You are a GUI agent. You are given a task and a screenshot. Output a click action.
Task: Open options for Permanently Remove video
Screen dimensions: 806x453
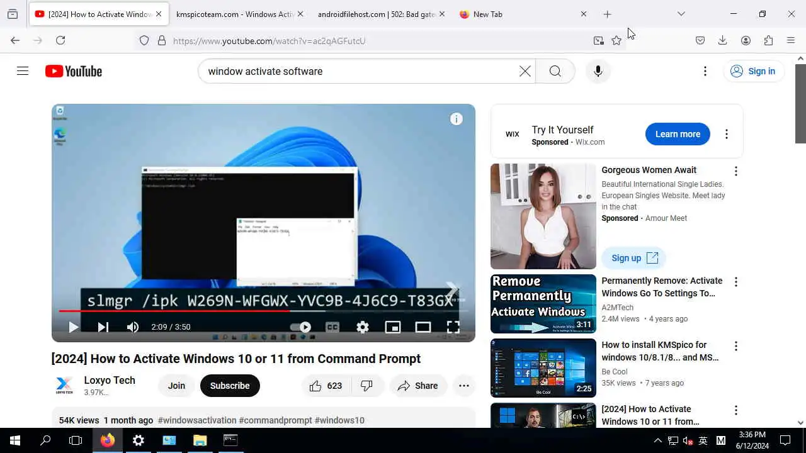(x=735, y=282)
